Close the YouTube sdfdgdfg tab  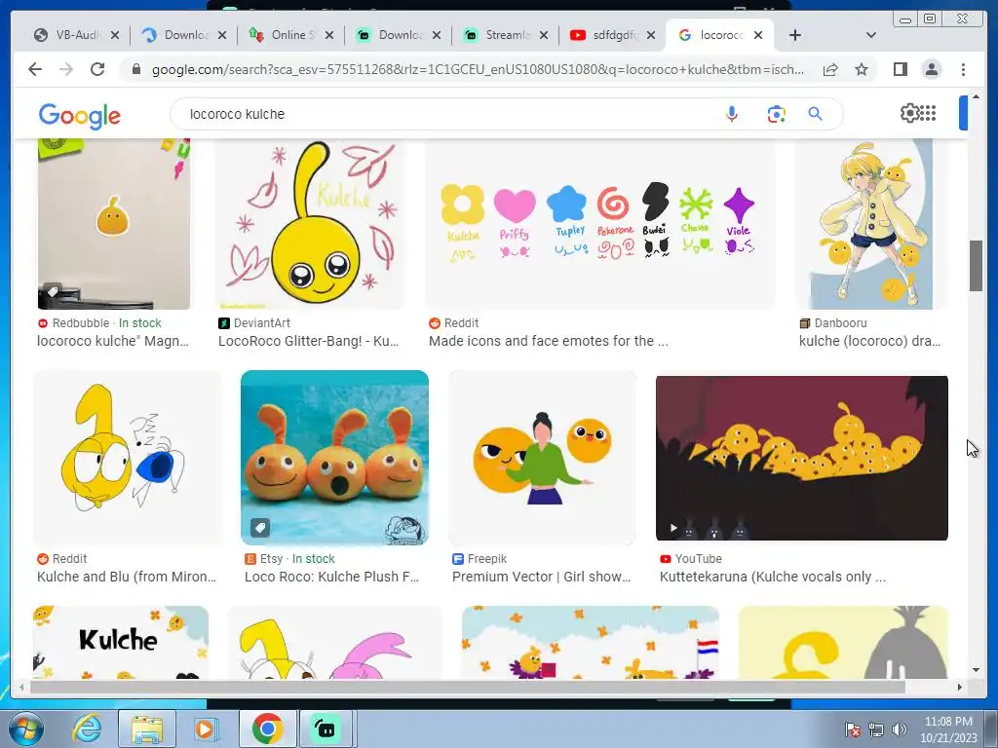(x=650, y=35)
